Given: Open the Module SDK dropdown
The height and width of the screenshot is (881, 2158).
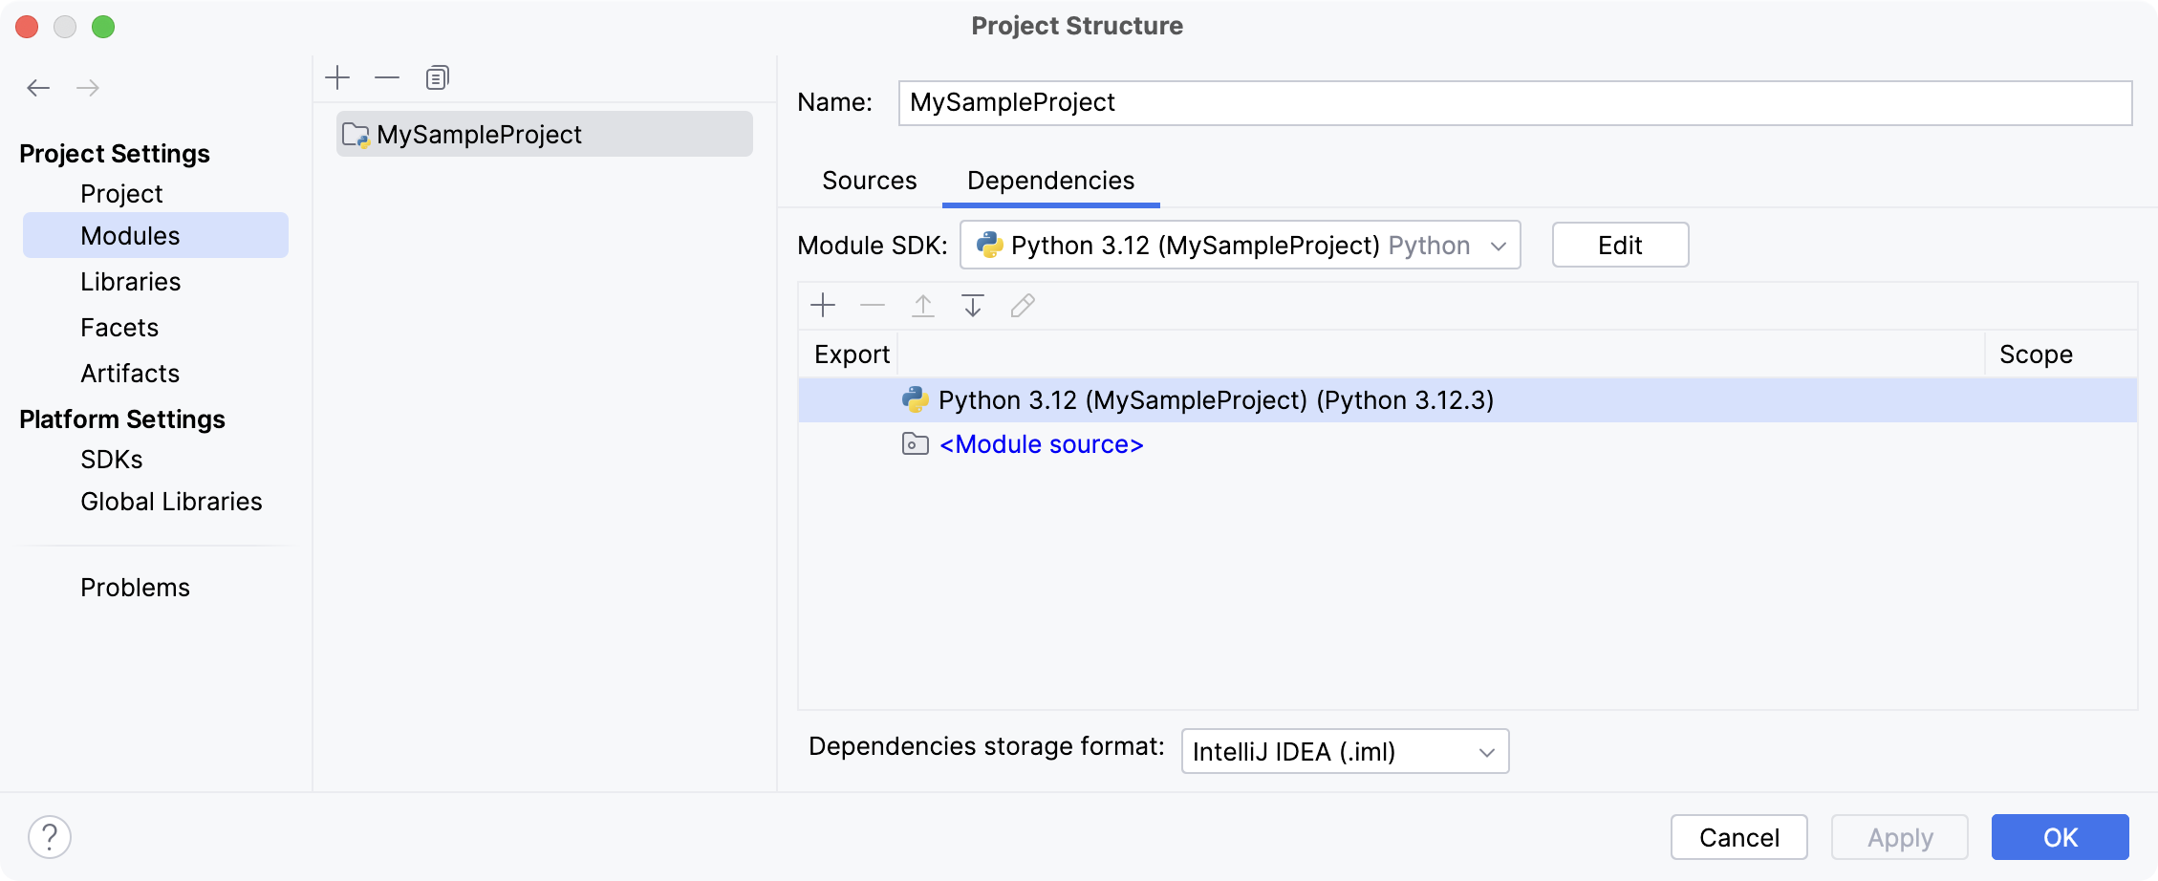Looking at the screenshot, I should pyautogui.click(x=1241, y=245).
